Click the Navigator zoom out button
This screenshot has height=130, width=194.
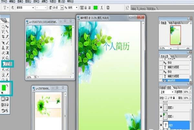[x=171, y=48]
